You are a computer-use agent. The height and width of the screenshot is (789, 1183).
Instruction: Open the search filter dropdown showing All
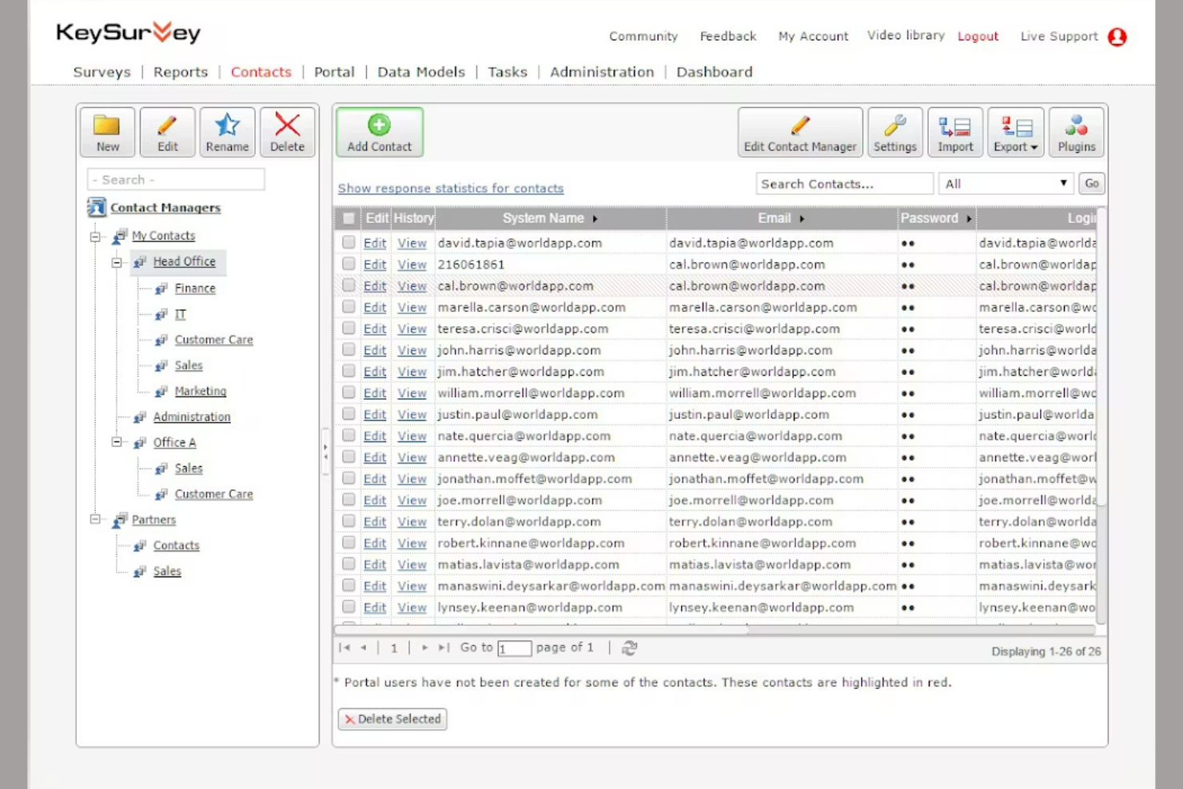(1006, 183)
